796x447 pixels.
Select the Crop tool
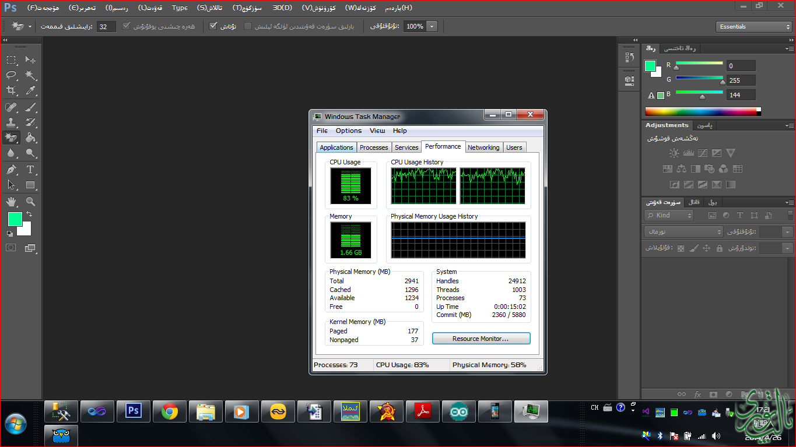[x=11, y=90]
